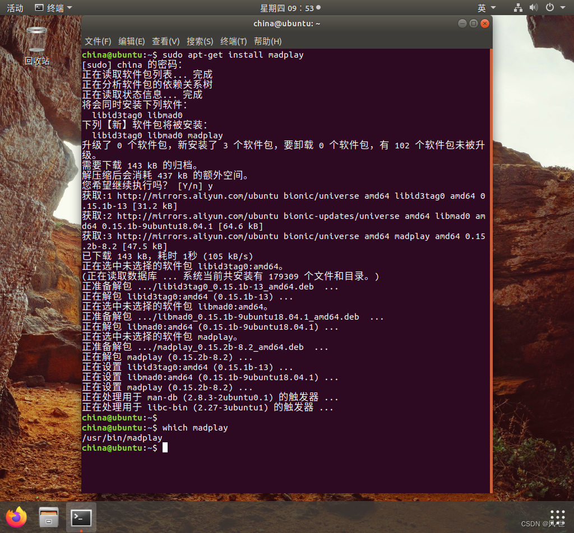
Task: Open the 文件(F) menu
Action: 98,41
